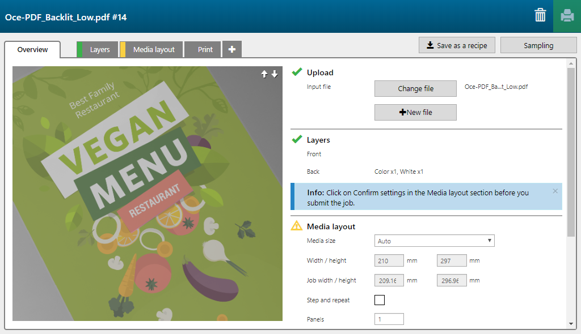Move the preview with the up arrow

pyautogui.click(x=264, y=74)
